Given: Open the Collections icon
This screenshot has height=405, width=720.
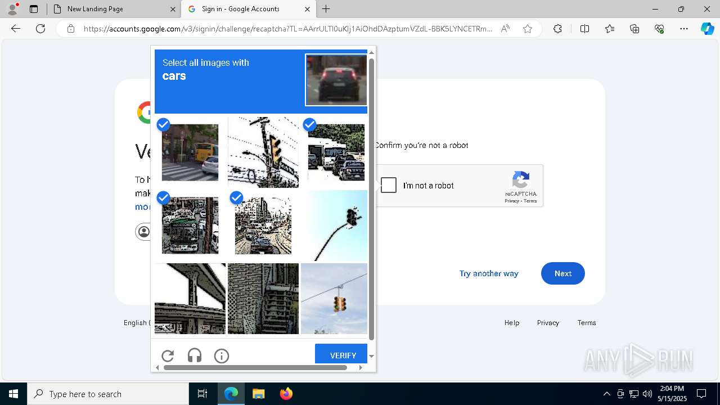Looking at the screenshot, I should coord(634,29).
